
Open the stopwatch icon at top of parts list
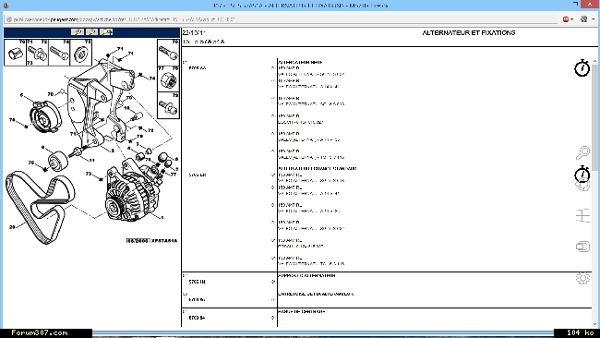pyautogui.click(x=582, y=67)
